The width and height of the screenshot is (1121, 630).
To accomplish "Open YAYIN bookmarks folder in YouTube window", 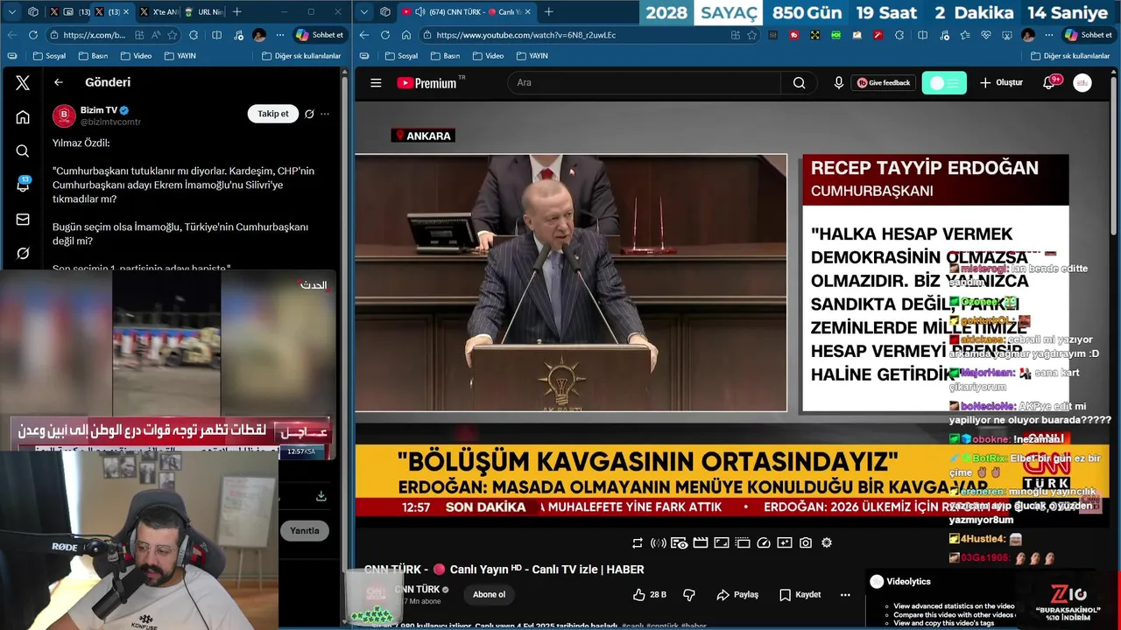I will (x=532, y=55).
